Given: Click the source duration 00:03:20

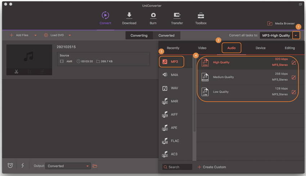Looking at the screenshot, I should (87, 61).
